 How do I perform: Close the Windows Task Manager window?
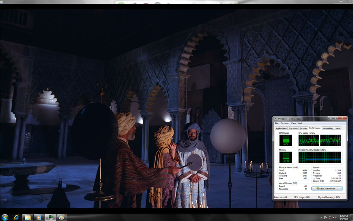[342, 118]
